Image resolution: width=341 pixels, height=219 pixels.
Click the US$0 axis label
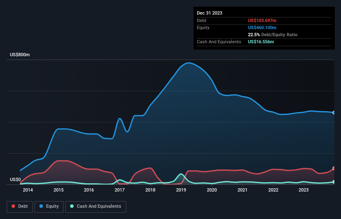click(x=15, y=179)
